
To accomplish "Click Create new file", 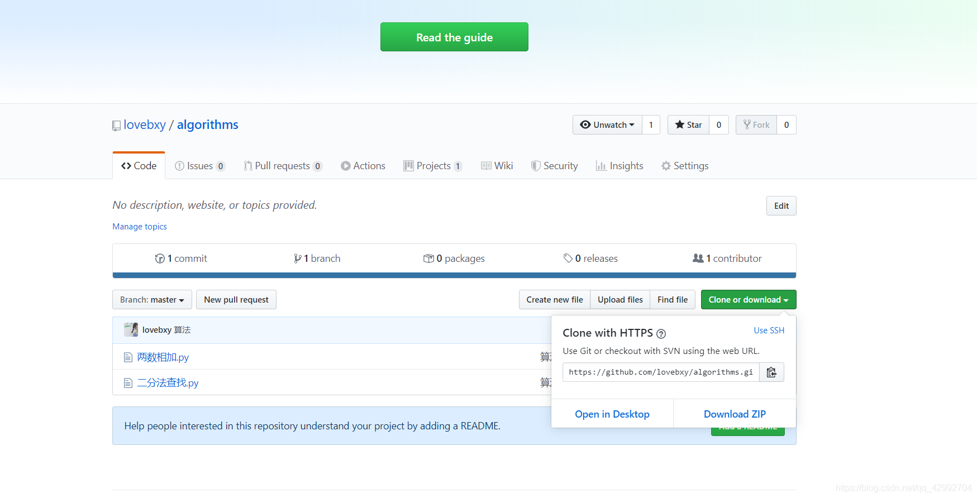I will point(555,300).
